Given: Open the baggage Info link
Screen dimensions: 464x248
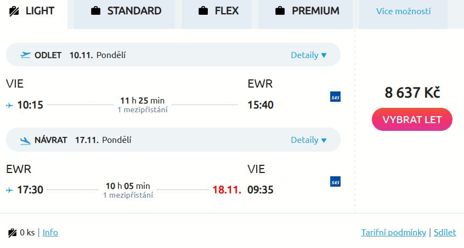Looking at the screenshot, I should pos(50,232).
